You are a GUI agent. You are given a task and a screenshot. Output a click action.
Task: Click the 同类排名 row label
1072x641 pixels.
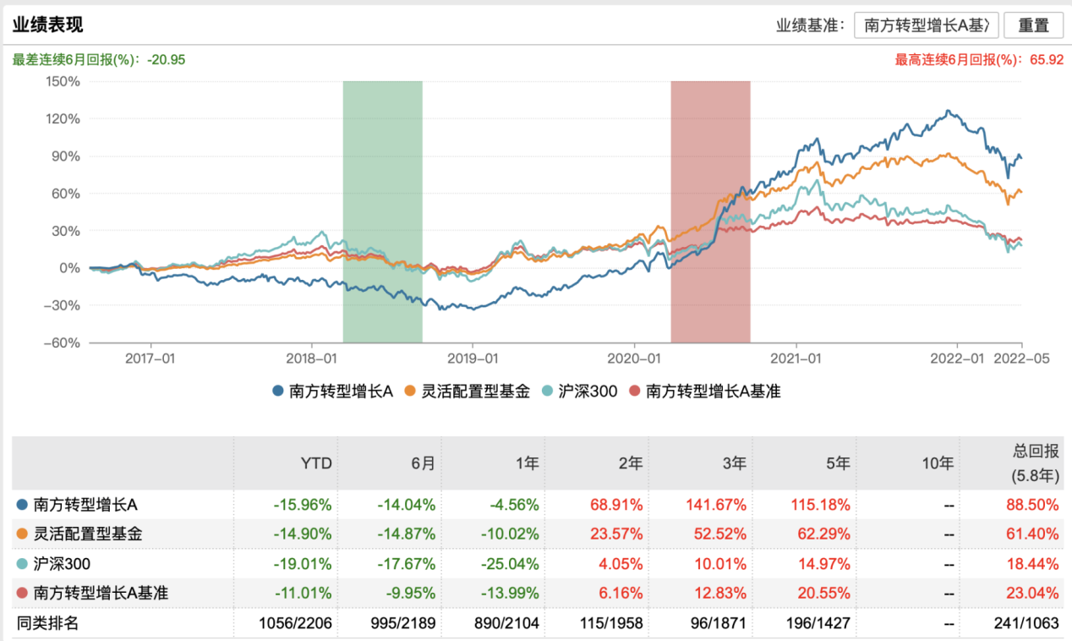[48, 623]
